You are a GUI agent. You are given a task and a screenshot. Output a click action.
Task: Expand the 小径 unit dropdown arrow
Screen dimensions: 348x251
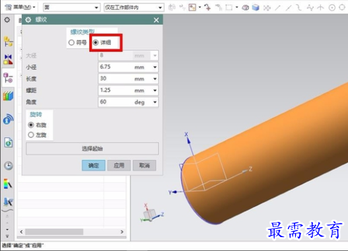pyautogui.click(x=155, y=67)
